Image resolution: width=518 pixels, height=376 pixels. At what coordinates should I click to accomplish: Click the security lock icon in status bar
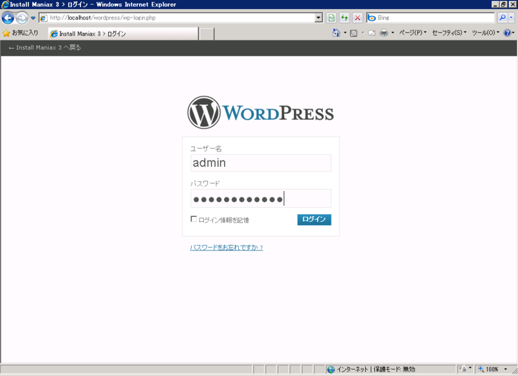coord(463,369)
